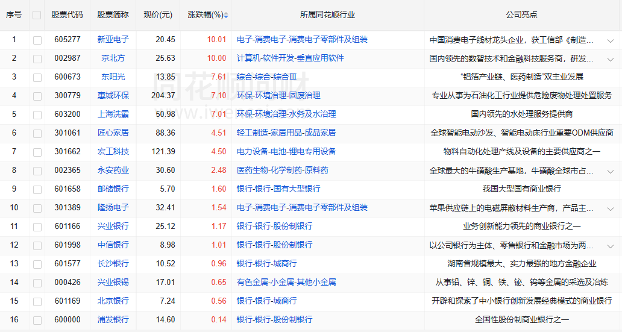This screenshot has height=332, width=622.
Task: Enable the checkbox for 603200 上海洗霸
Action: 37,114
